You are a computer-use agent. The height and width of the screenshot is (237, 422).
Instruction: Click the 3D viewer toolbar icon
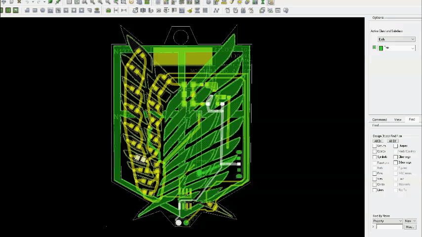(x=139, y=2)
